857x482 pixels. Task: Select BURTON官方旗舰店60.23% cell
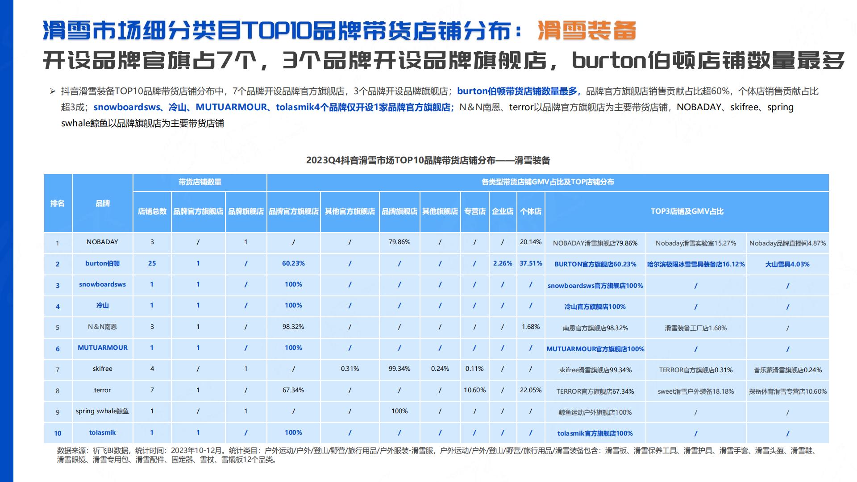tap(595, 264)
